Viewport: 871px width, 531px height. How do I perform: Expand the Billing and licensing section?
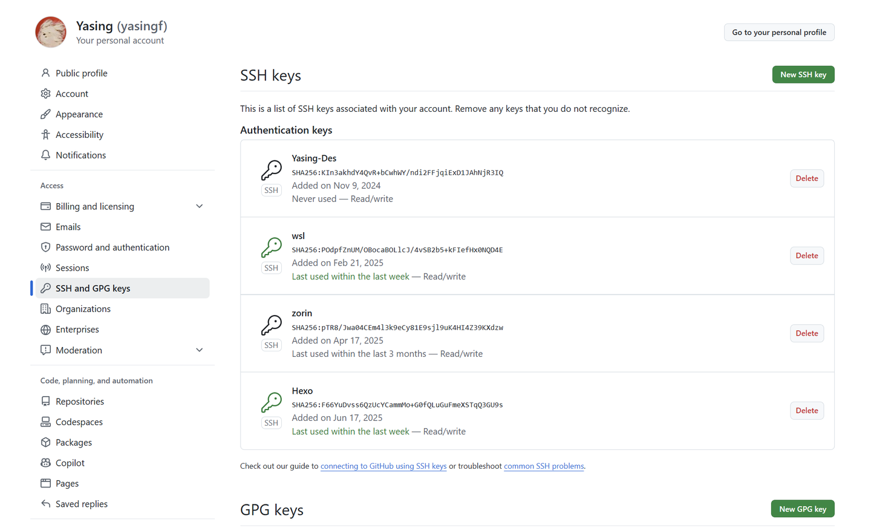coord(200,206)
